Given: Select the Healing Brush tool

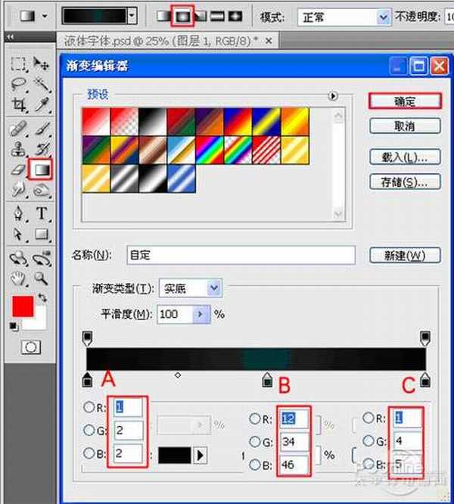Looking at the screenshot, I should tap(18, 129).
